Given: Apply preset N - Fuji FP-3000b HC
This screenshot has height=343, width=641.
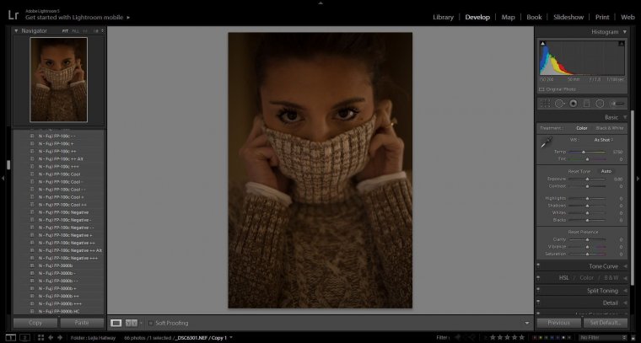Looking at the screenshot, I should click(x=58, y=311).
